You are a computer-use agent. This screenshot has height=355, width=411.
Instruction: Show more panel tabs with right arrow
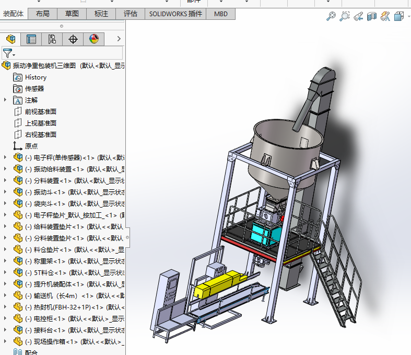119,39
